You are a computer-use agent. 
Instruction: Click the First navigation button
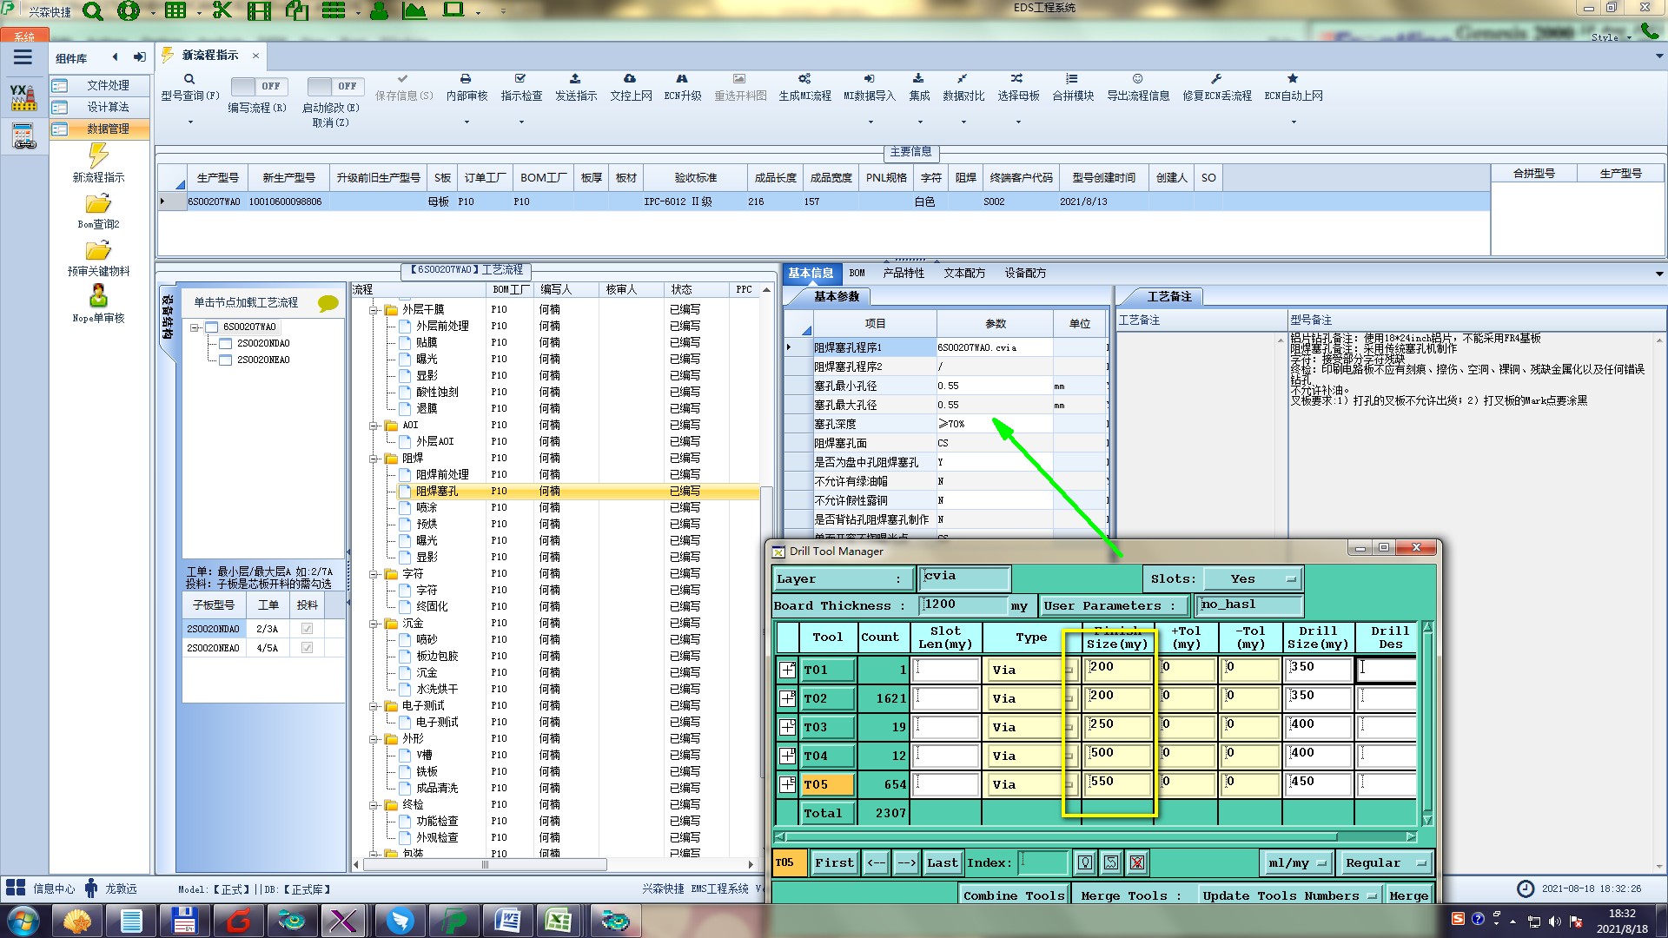tap(833, 862)
